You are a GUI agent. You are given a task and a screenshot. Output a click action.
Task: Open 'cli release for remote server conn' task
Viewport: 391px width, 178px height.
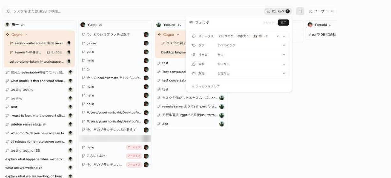pyautogui.click(x=40, y=142)
